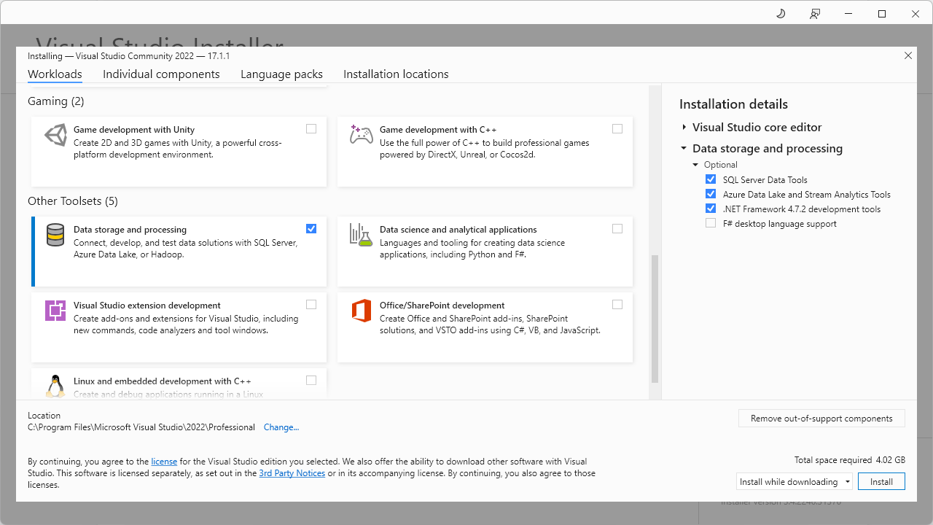Expand Visual Studio core editor details

[x=684, y=128]
